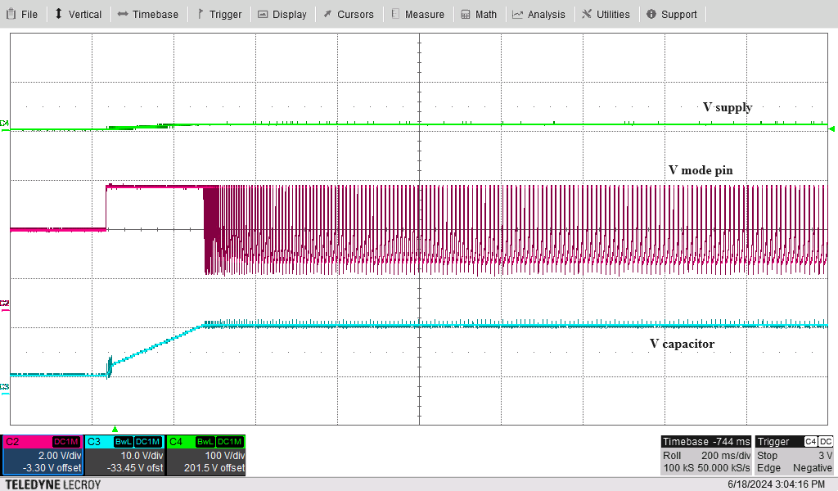Open the C2 channel descriptor box
Screen dimensions: 838x491
pyautogui.click(x=42, y=455)
